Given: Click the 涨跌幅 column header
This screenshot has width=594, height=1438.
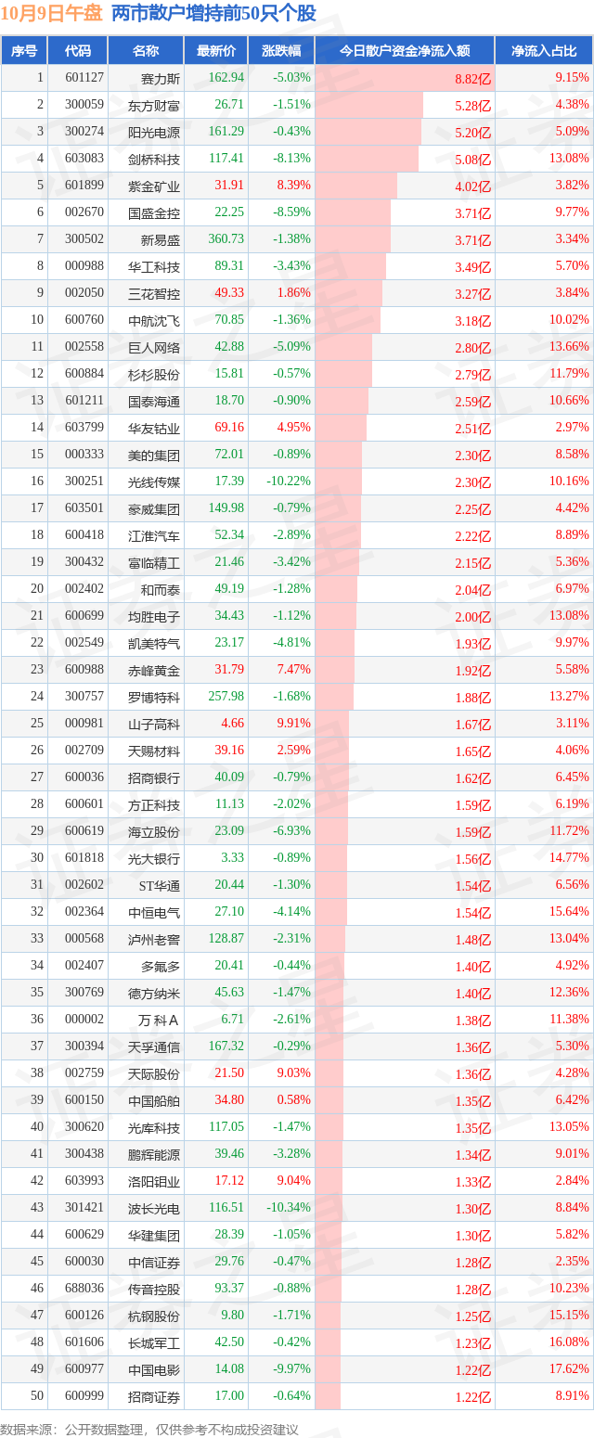Looking at the screenshot, I should [282, 51].
